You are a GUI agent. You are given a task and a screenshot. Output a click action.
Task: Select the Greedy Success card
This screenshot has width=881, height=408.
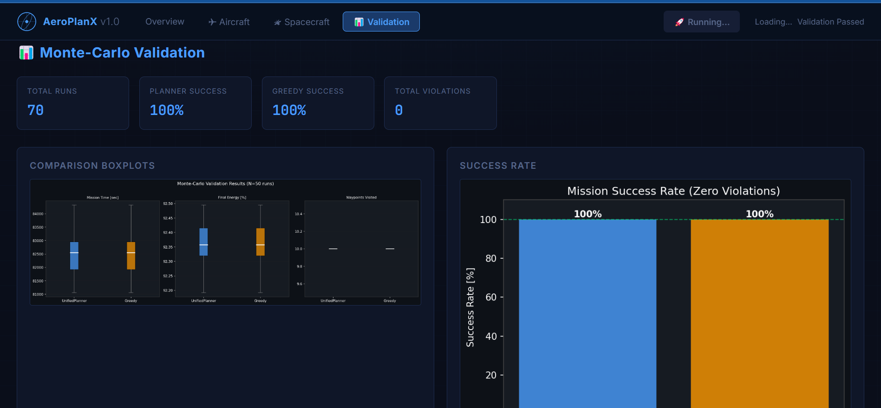click(x=318, y=103)
